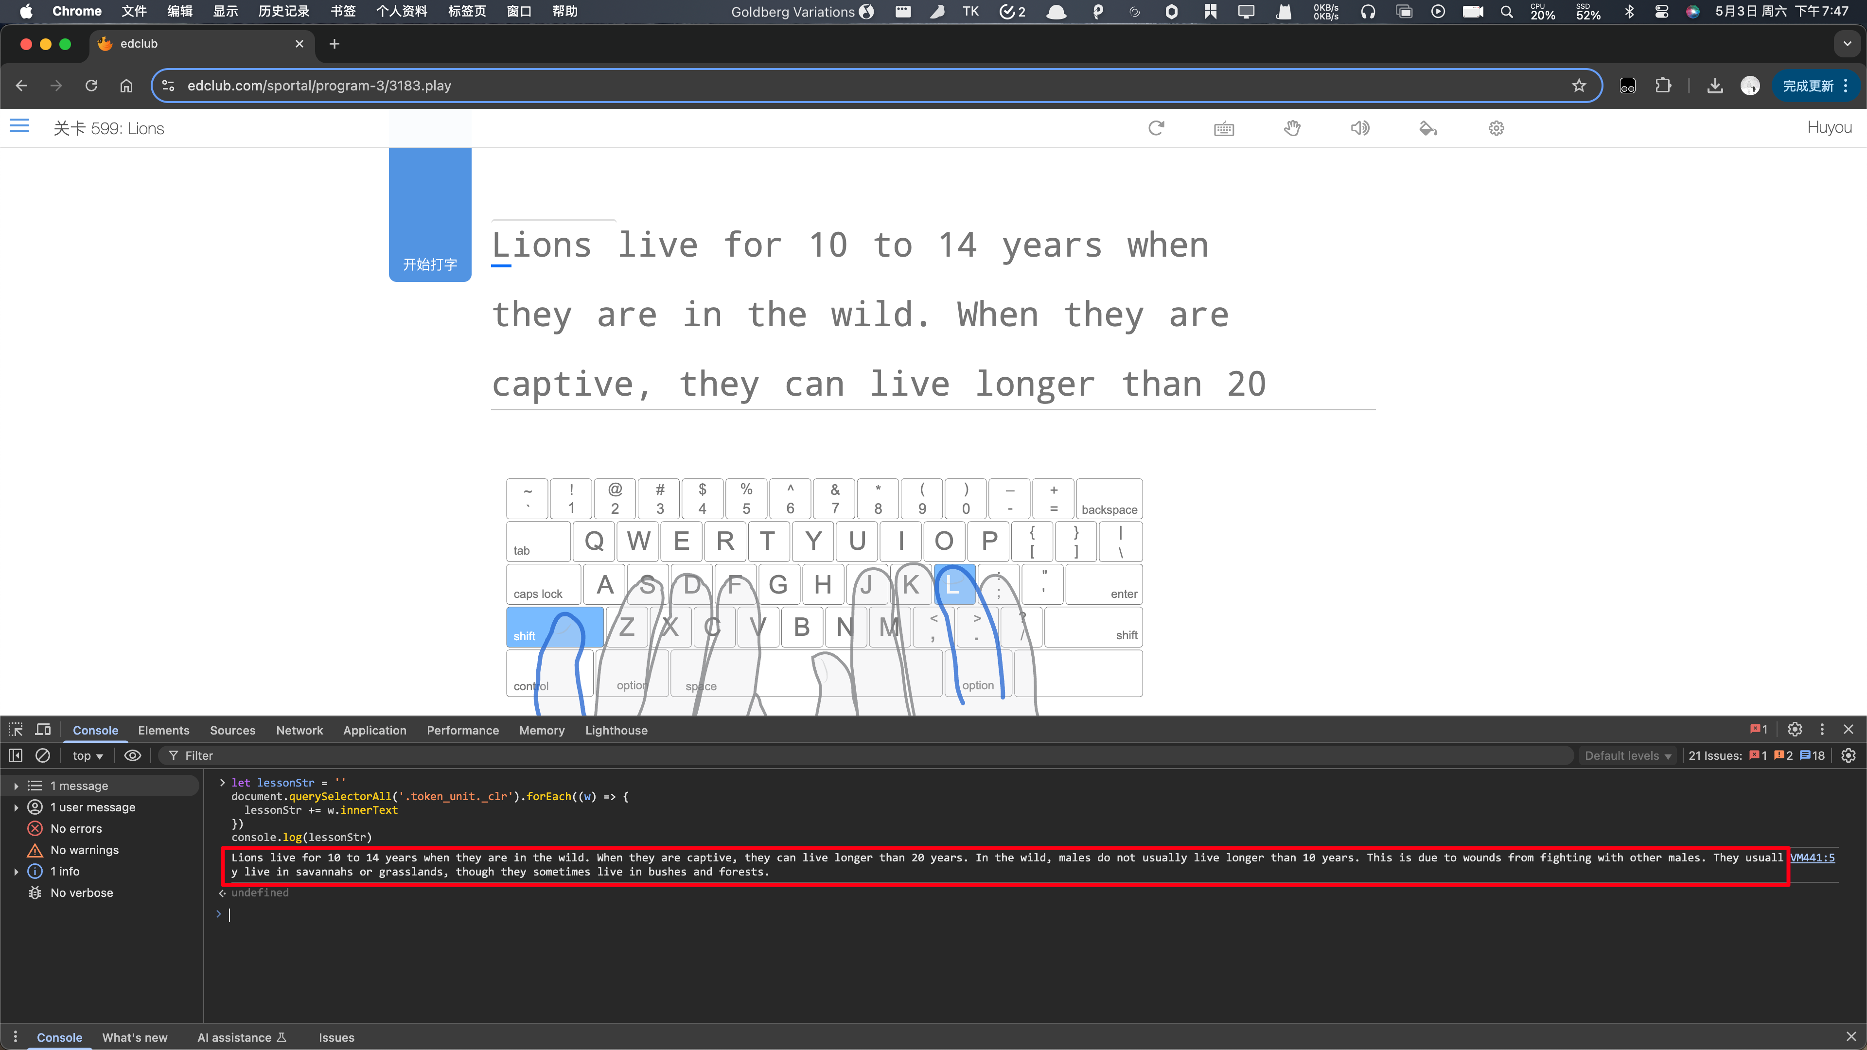The height and width of the screenshot is (1050, 1867).
Task: Mute typing sounds with the speaker icon
Action: click(1360, 128)
